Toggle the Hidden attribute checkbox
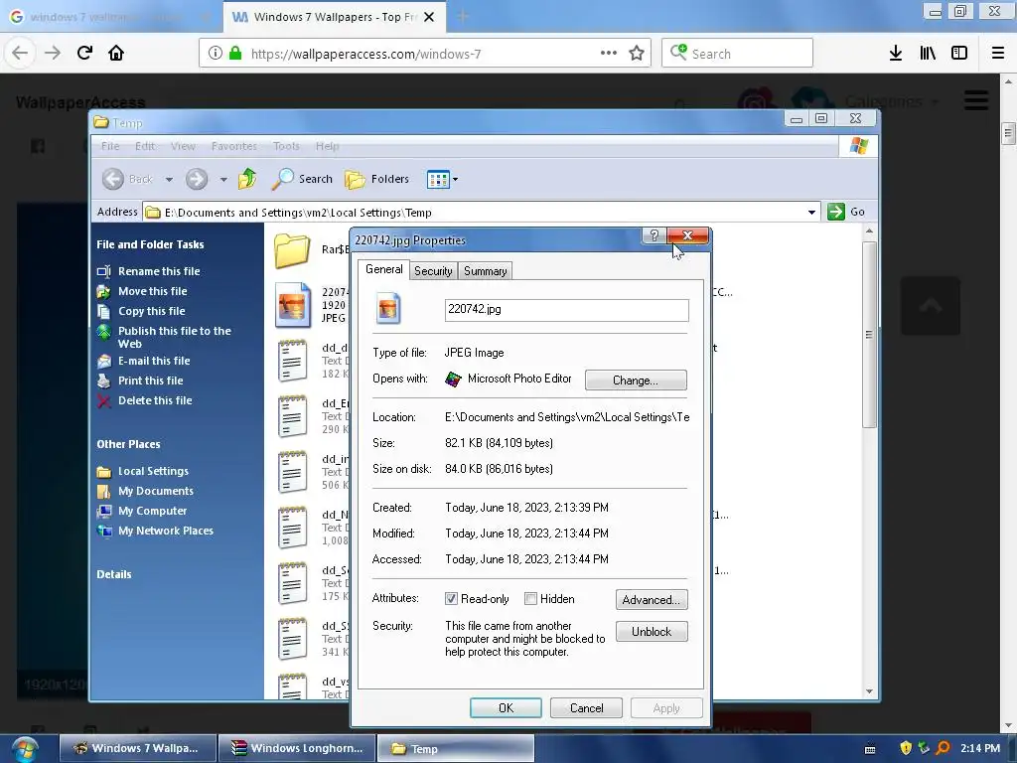The width and height of the screenshot is (1017, 763). 530,599
